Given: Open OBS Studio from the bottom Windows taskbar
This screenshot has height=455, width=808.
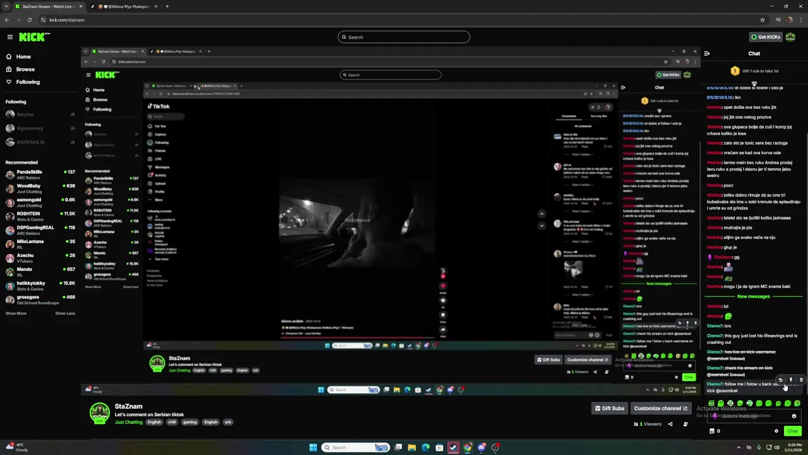Looking at the screenshot, I should pos(496,447).
